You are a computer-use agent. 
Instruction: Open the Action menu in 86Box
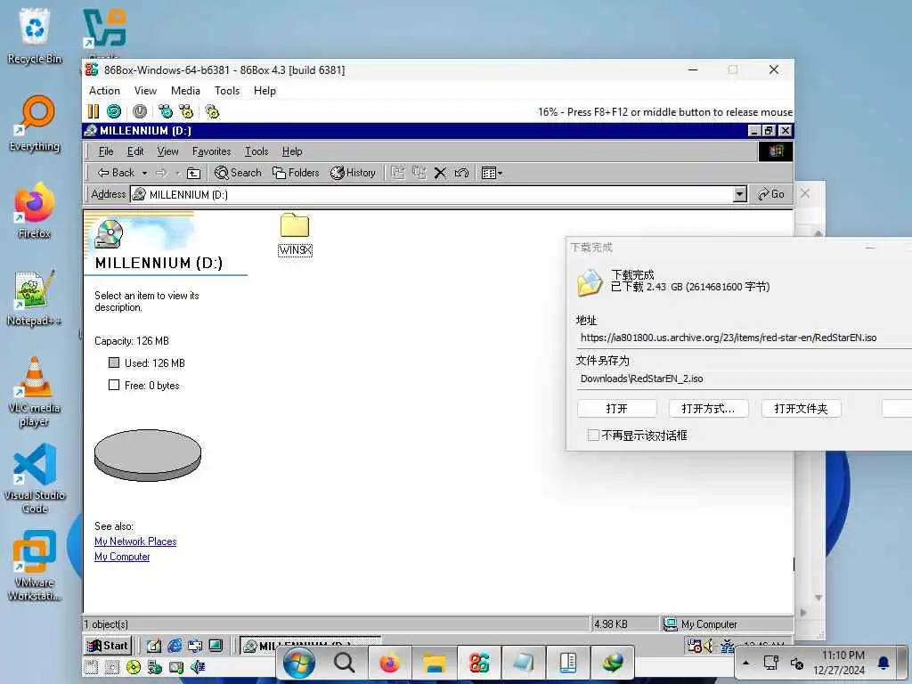105,91
